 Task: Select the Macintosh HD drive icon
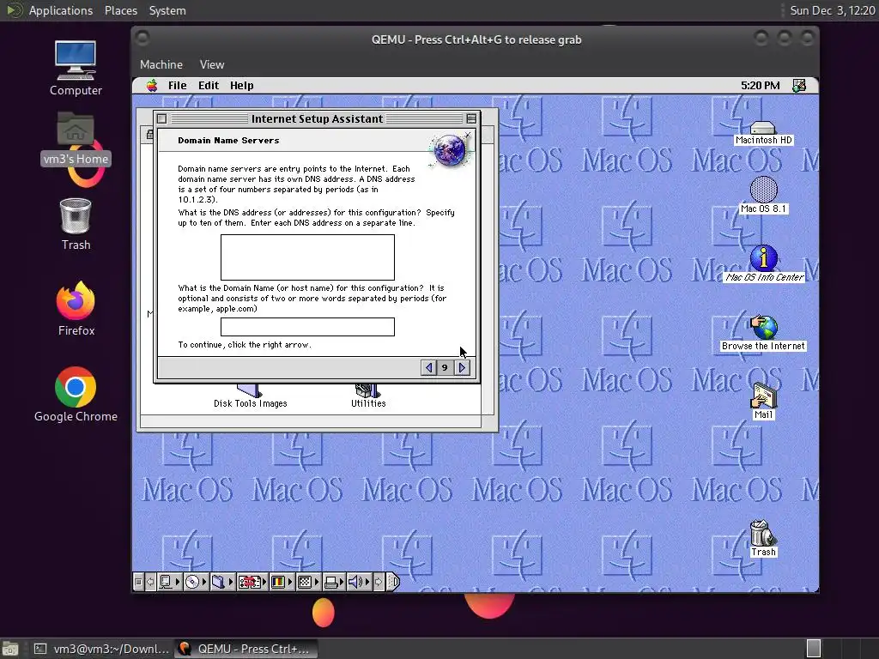coord(763,133)
